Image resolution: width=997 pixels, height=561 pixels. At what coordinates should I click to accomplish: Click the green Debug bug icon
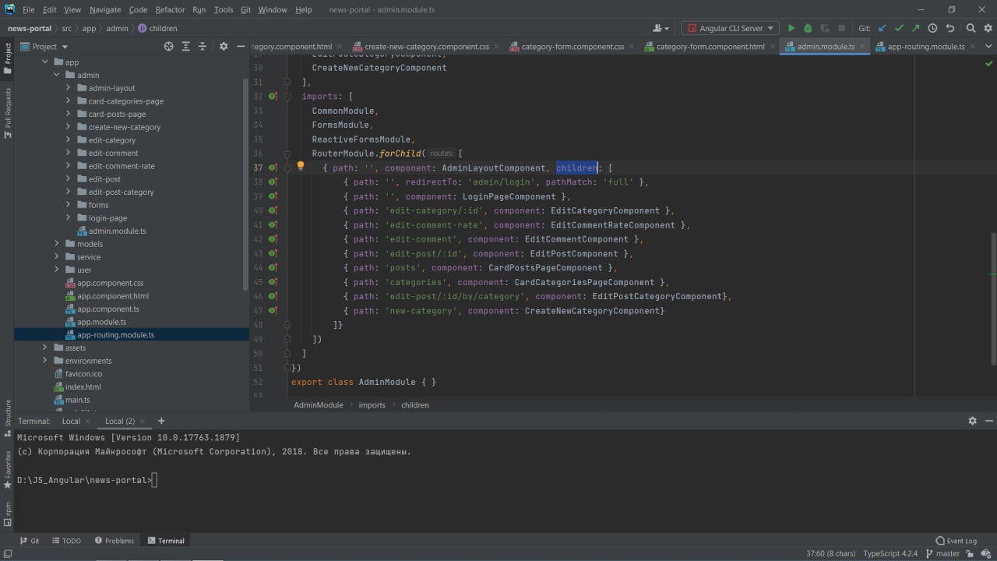coord(808,28)
